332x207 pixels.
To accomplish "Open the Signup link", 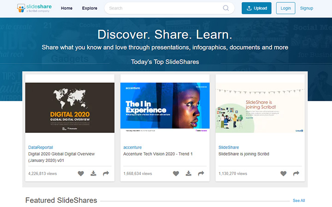I will pyautogui.click(x=306, y=8).
